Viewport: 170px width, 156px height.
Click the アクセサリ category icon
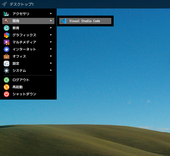pos(7,14)
